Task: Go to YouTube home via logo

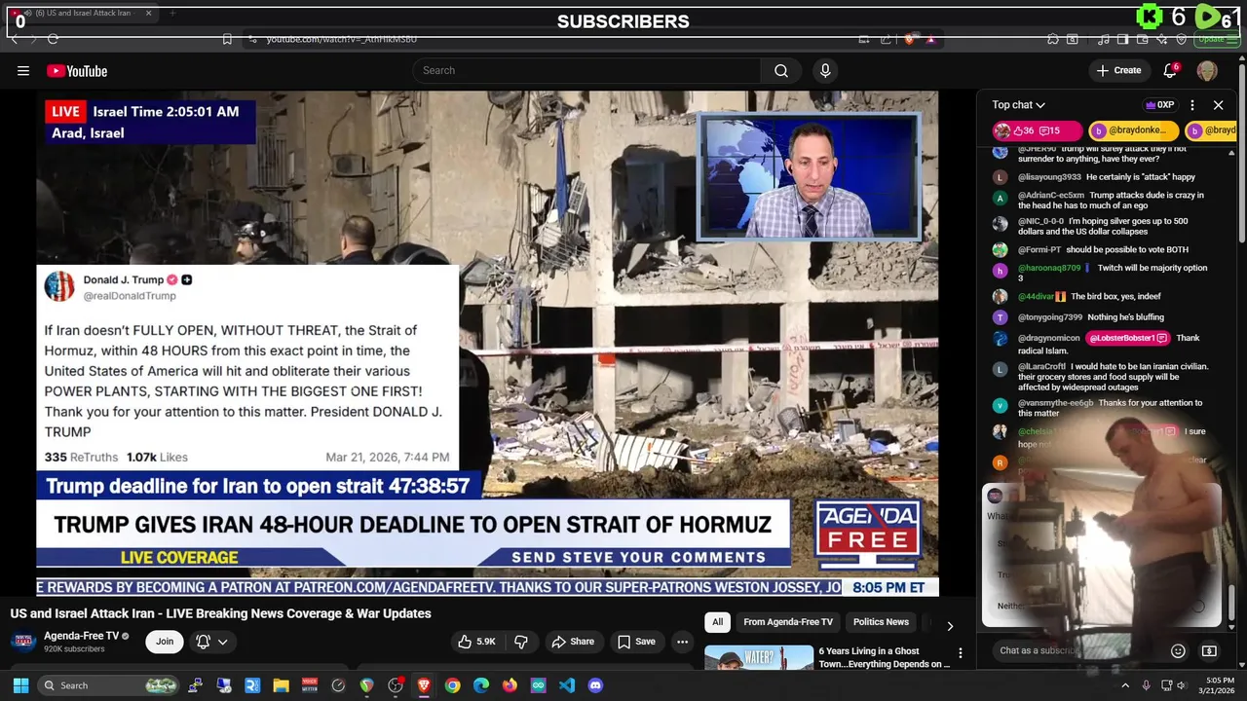Action: pos(77,71)
